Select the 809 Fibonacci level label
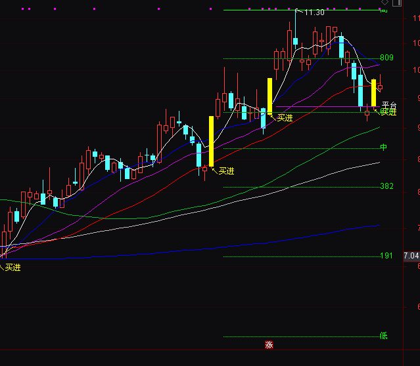The image size is (420, 366). click(386, 58)
